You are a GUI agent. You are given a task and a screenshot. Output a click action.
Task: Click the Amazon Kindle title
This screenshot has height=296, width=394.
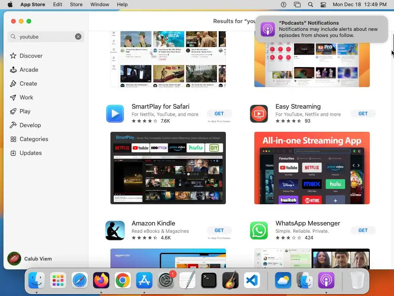tap(153, 223)
